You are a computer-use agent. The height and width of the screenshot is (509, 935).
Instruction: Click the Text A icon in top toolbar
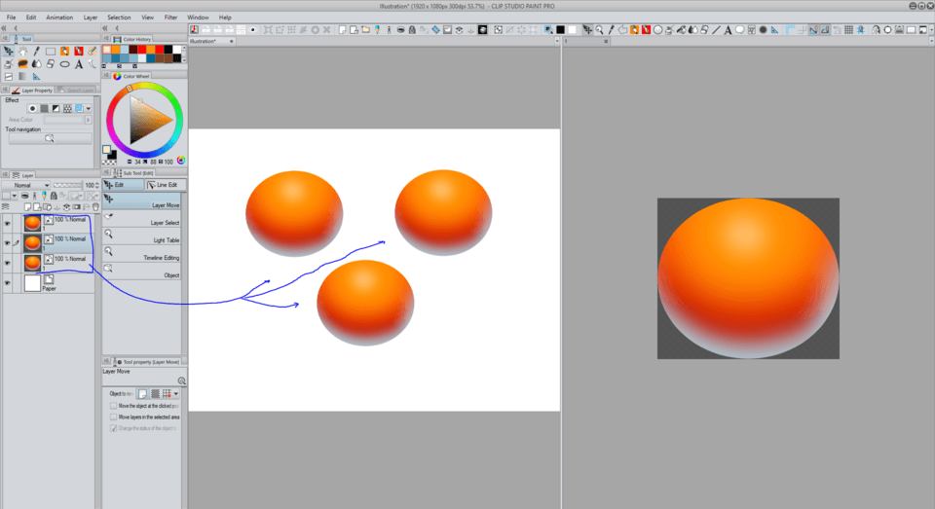click(x=728, y=30)
